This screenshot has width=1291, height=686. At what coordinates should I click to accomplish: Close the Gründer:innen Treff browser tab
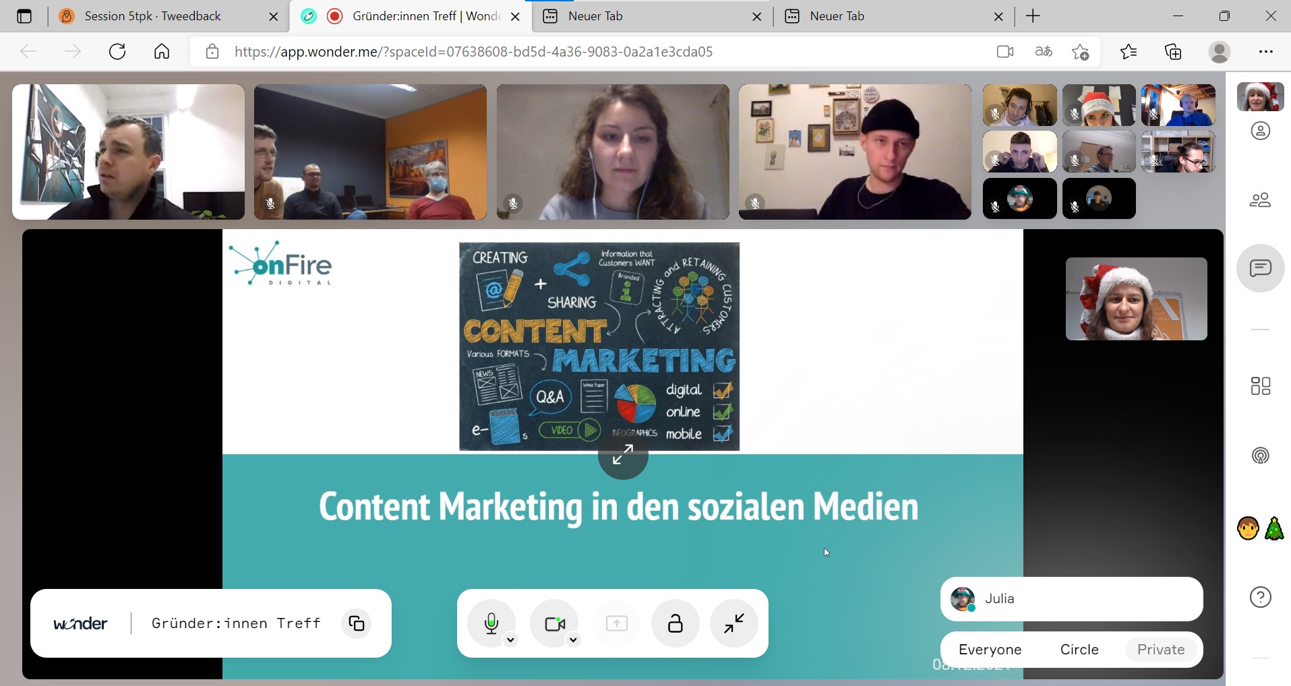[x=515, y=17]
